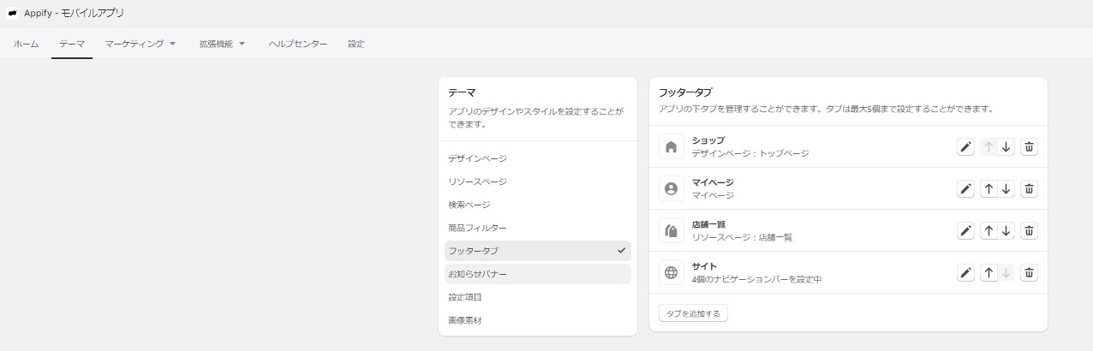Edit the サイト footer tab
Image resolution: width=1093 pixels, height=351 pixels.
(965, 272)
